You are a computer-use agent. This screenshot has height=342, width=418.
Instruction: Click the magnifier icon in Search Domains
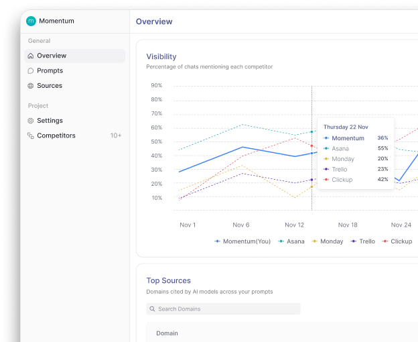(x=152, y=309)
